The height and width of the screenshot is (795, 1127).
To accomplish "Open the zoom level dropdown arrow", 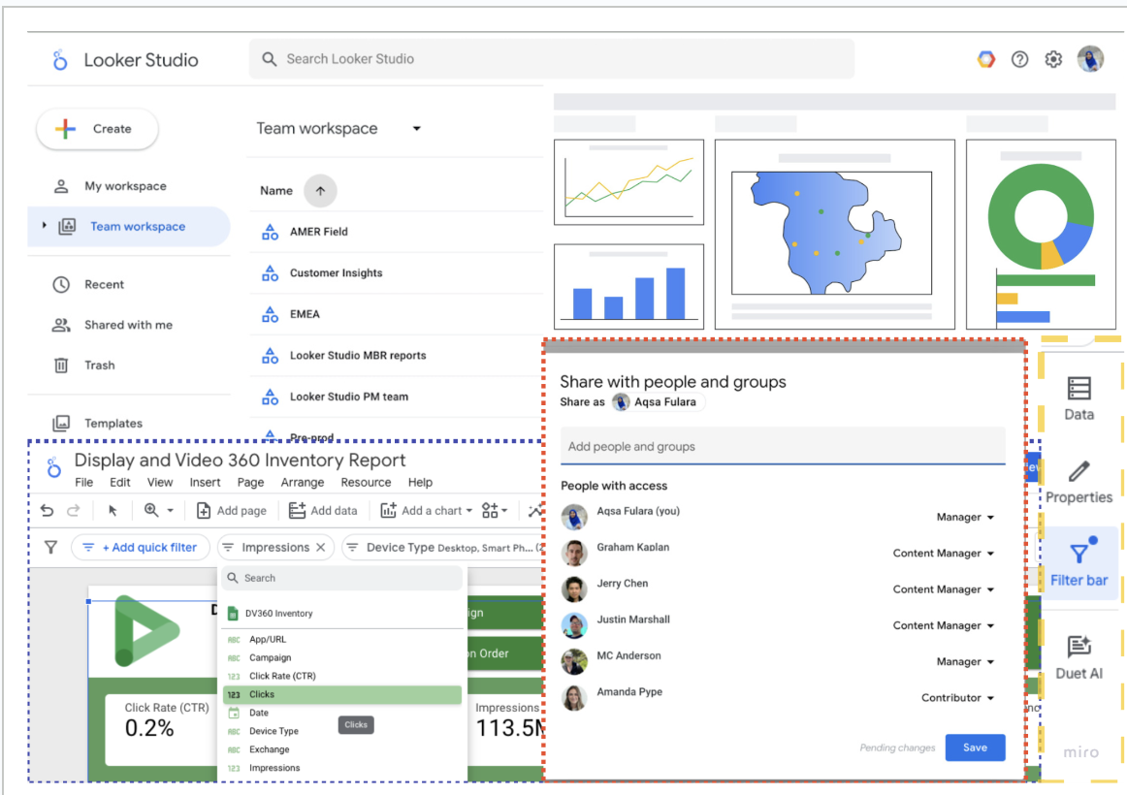I will 171,511.
